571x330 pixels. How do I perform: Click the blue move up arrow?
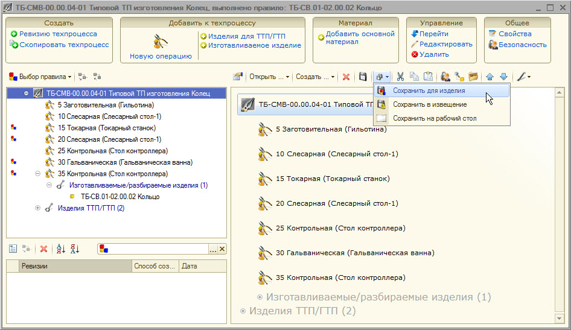click(490, 77)
